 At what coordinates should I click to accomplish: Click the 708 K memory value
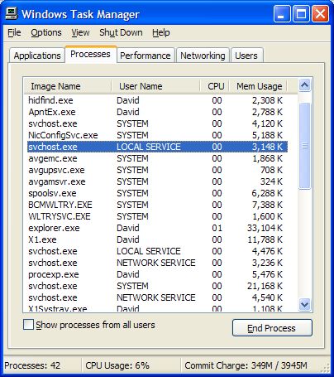tap(271, 170)
